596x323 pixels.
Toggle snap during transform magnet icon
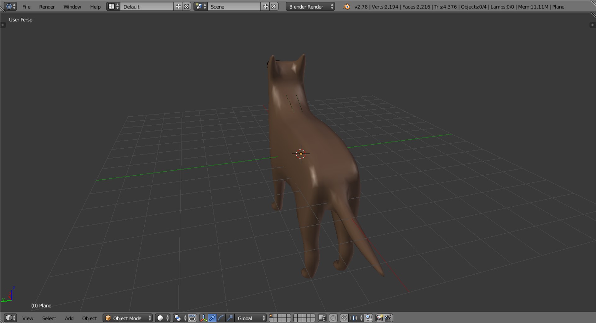click(344, 318)
